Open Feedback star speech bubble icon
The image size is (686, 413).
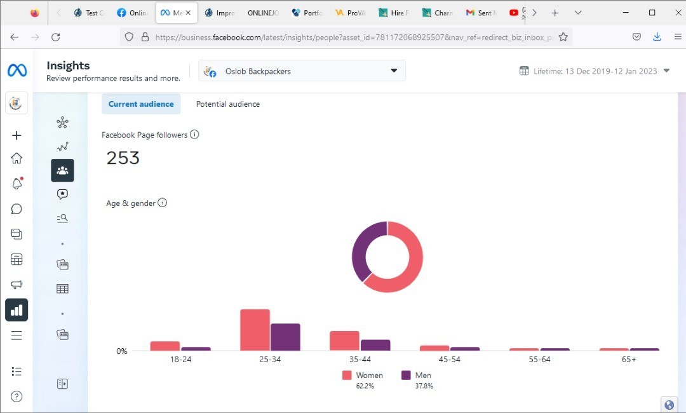(62, 194)
